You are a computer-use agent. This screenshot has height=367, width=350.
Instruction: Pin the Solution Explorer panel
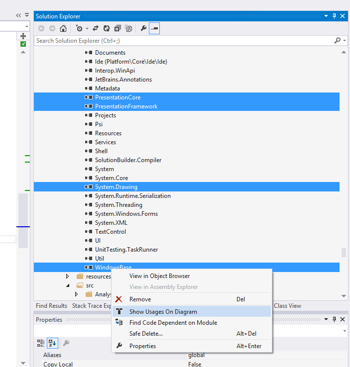(x=334, y=16)
